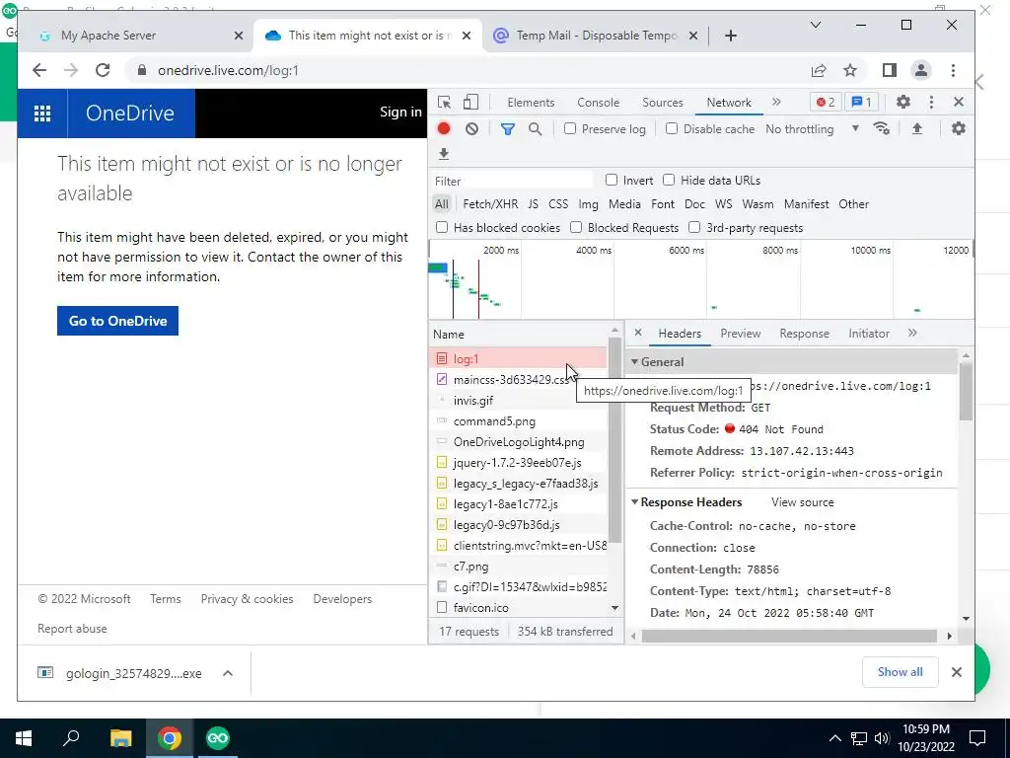This screenshot has width=1010, height=758.
Task: Close the DevTools panel
Action: tap(959, 102)
